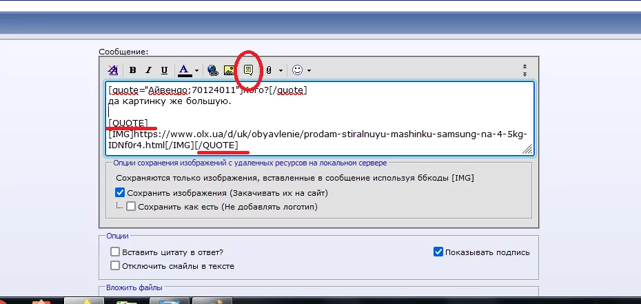Click the Insert Link globe icon
641x304 pixels.
pos(212,70)
